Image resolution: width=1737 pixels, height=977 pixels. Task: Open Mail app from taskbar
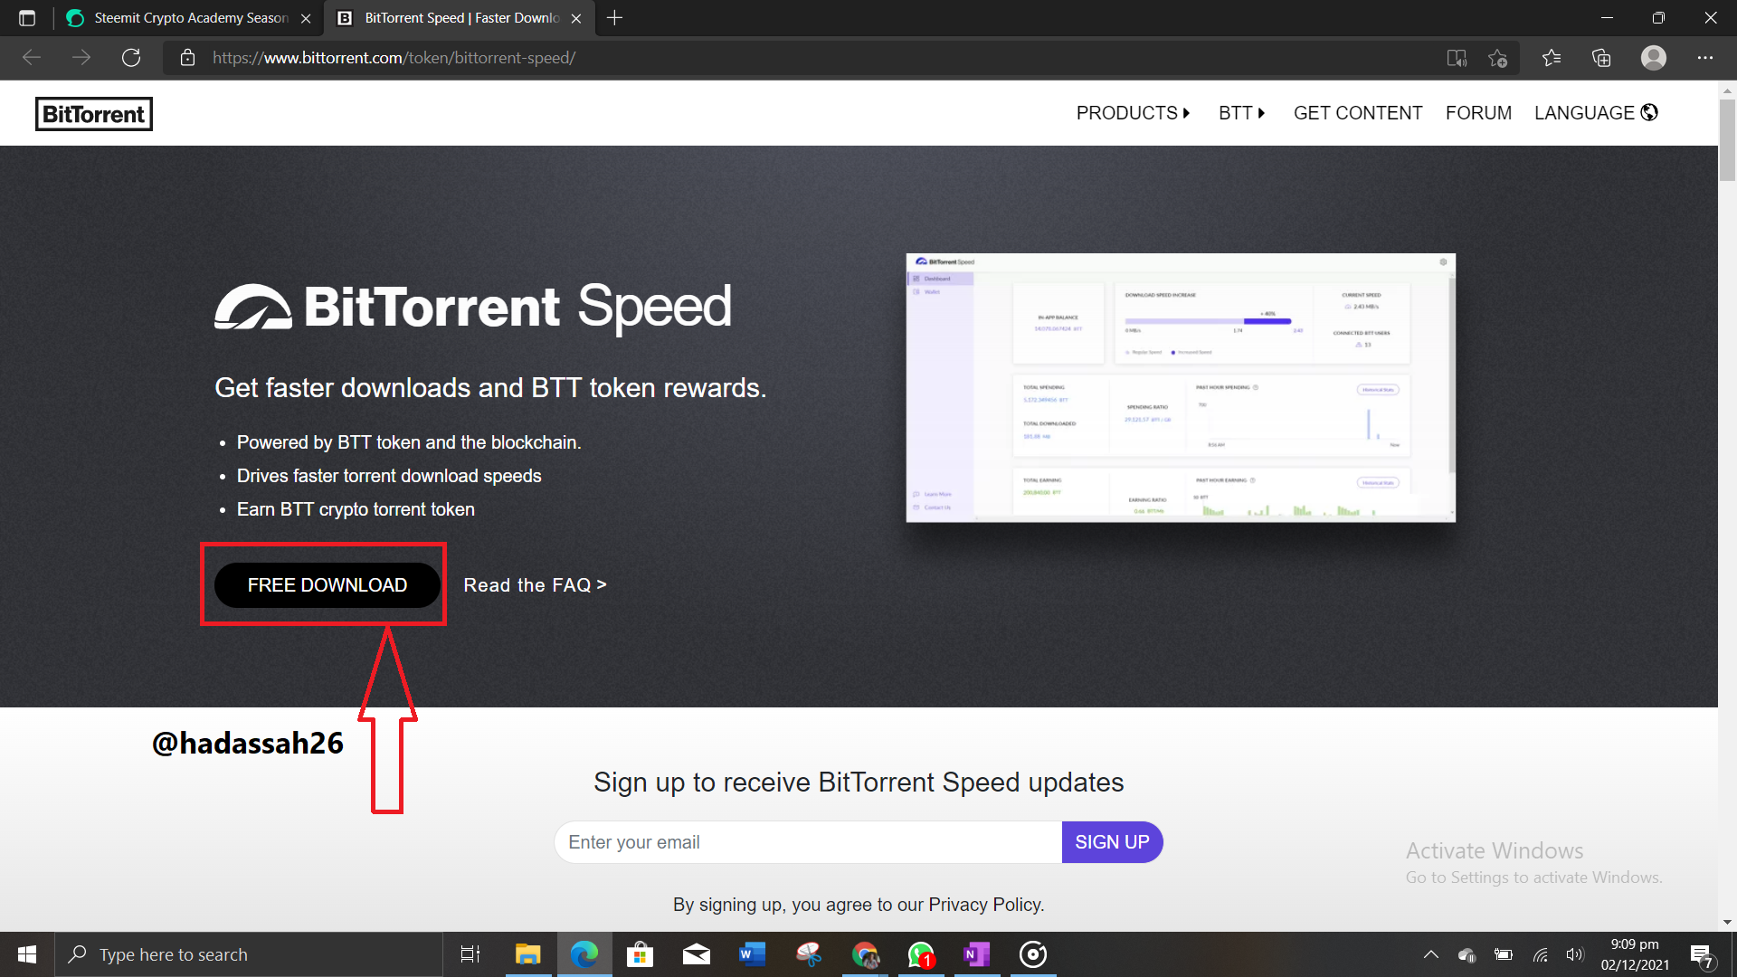pyautogui.click(x=696, y=954)
